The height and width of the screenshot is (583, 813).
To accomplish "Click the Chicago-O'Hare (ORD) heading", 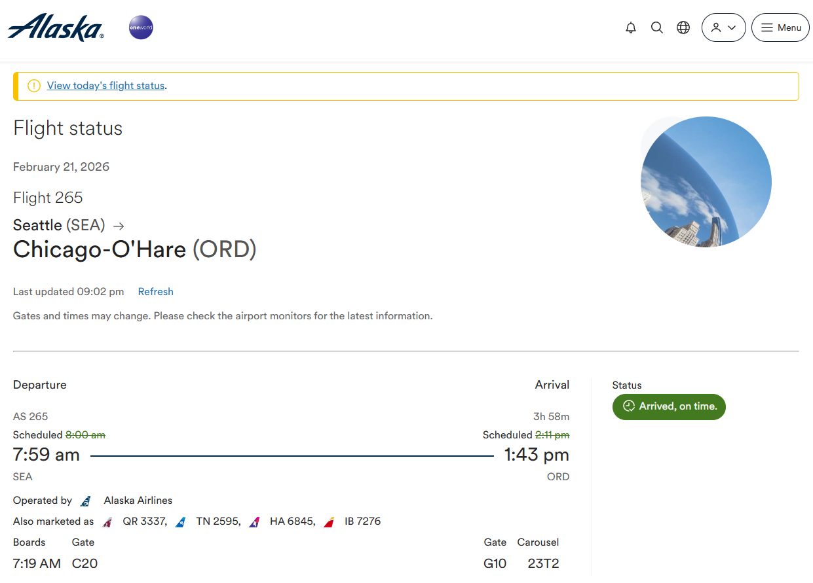I will pyautogui.click(x=135, y=249).
